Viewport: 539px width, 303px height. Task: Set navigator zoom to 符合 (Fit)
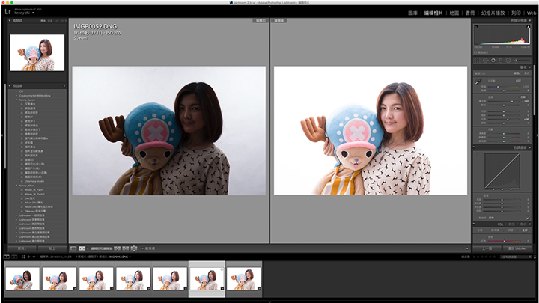[43, 21]
